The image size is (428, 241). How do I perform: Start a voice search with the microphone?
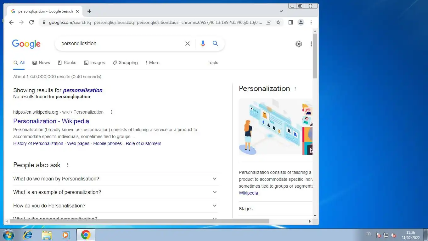click(x=203, y=44)
